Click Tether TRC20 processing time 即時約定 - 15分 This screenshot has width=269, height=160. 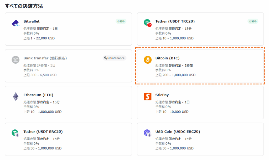[180, 29]
